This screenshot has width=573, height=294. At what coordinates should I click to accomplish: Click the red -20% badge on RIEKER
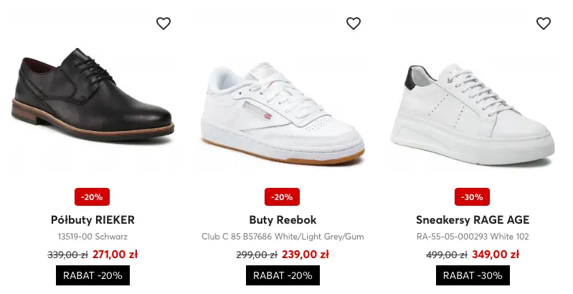(x=92, y=196)
